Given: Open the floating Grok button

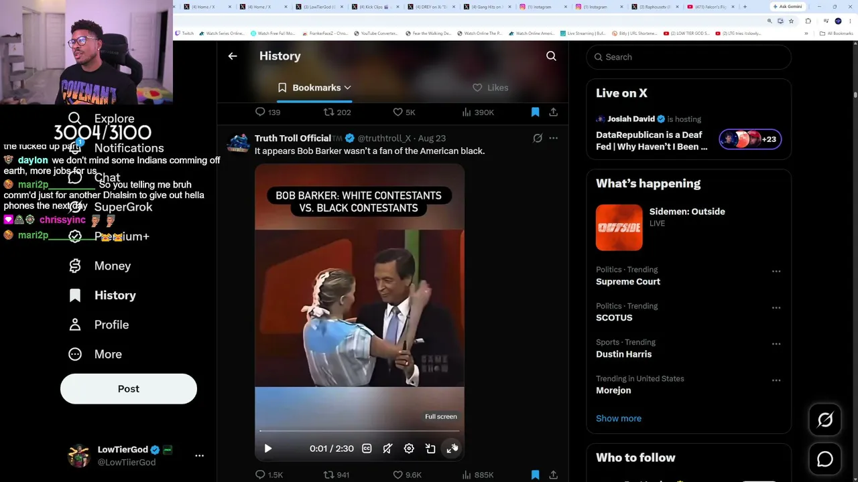Looking at the screenshot, I should 825,420.
